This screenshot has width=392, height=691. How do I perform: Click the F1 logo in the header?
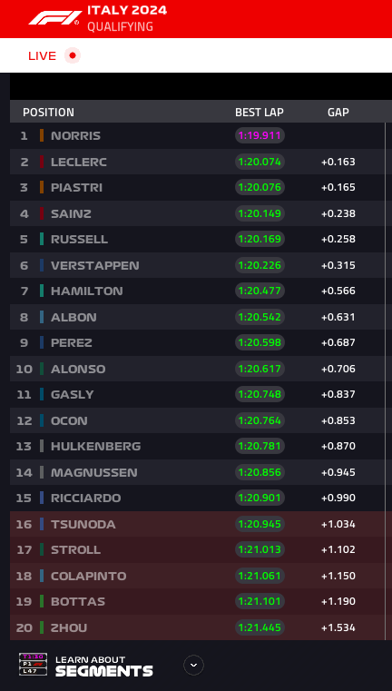tap(54, 17)
